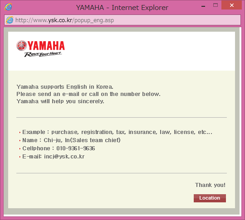Image resolution: width=245 pixels, height=220 pixels.
Task: Click the Example purchase, registration line
Action: [x=117, y=132]
